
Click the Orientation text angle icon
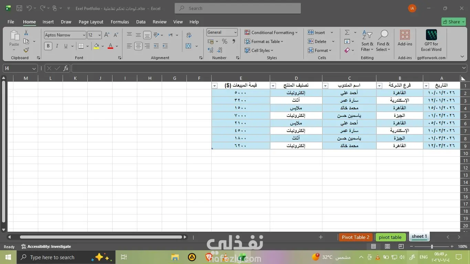pyautogui.click(x=157, y=35)
